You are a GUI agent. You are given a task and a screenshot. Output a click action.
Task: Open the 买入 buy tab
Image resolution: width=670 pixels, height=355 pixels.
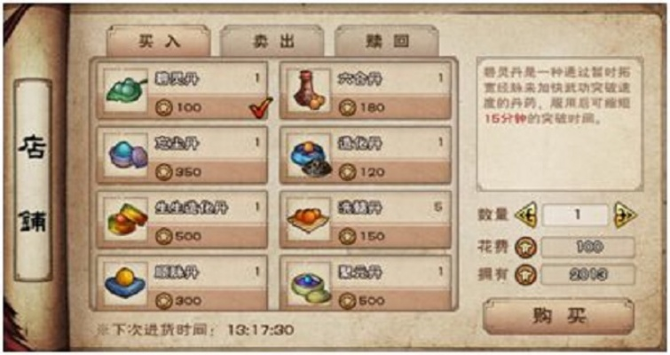(159, 41)
